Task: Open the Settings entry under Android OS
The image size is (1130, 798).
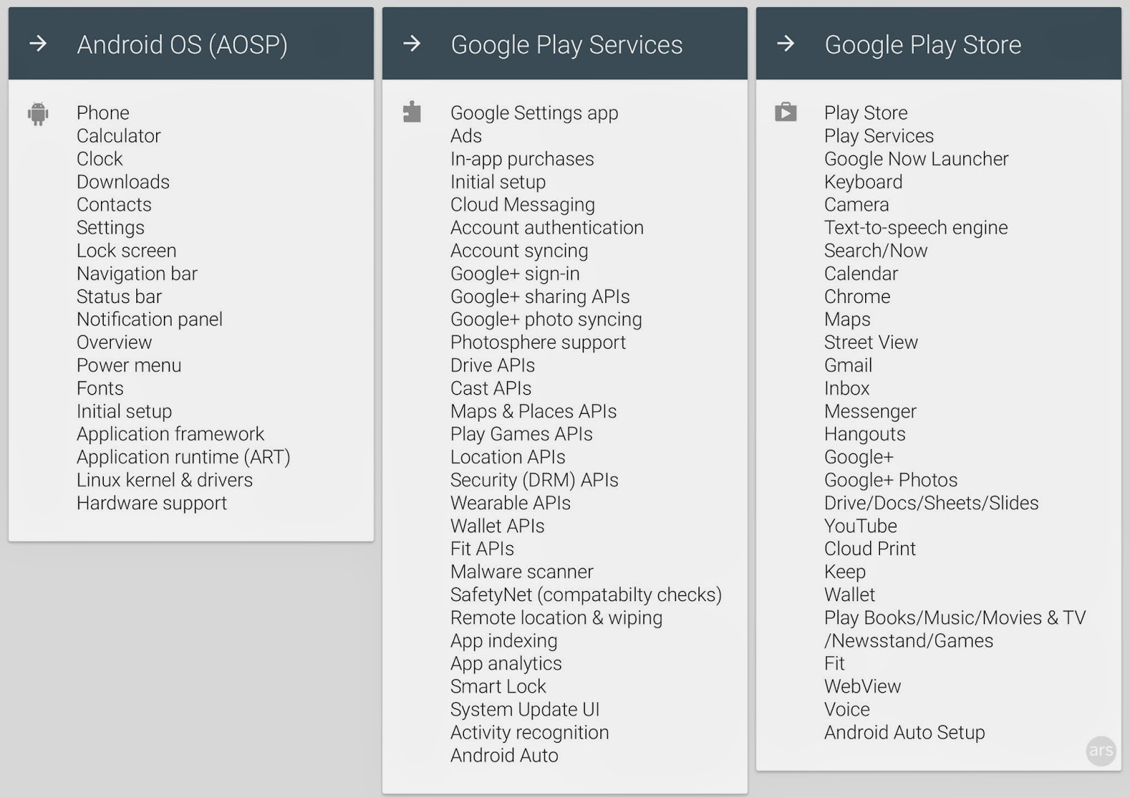Action: 110,227
